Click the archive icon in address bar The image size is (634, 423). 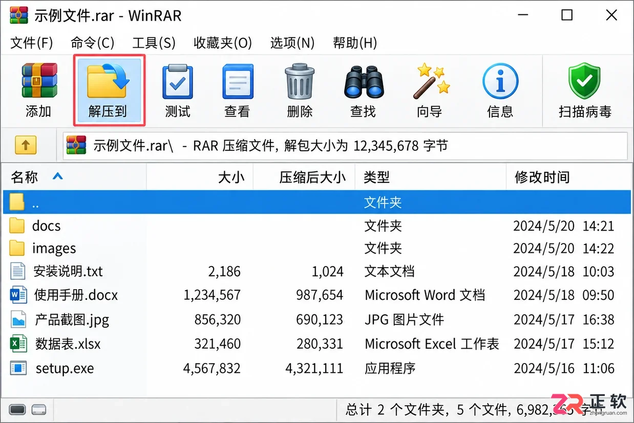click(x=76, y=146)
